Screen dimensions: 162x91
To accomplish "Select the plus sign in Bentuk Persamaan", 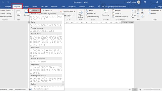I will 31,62.
